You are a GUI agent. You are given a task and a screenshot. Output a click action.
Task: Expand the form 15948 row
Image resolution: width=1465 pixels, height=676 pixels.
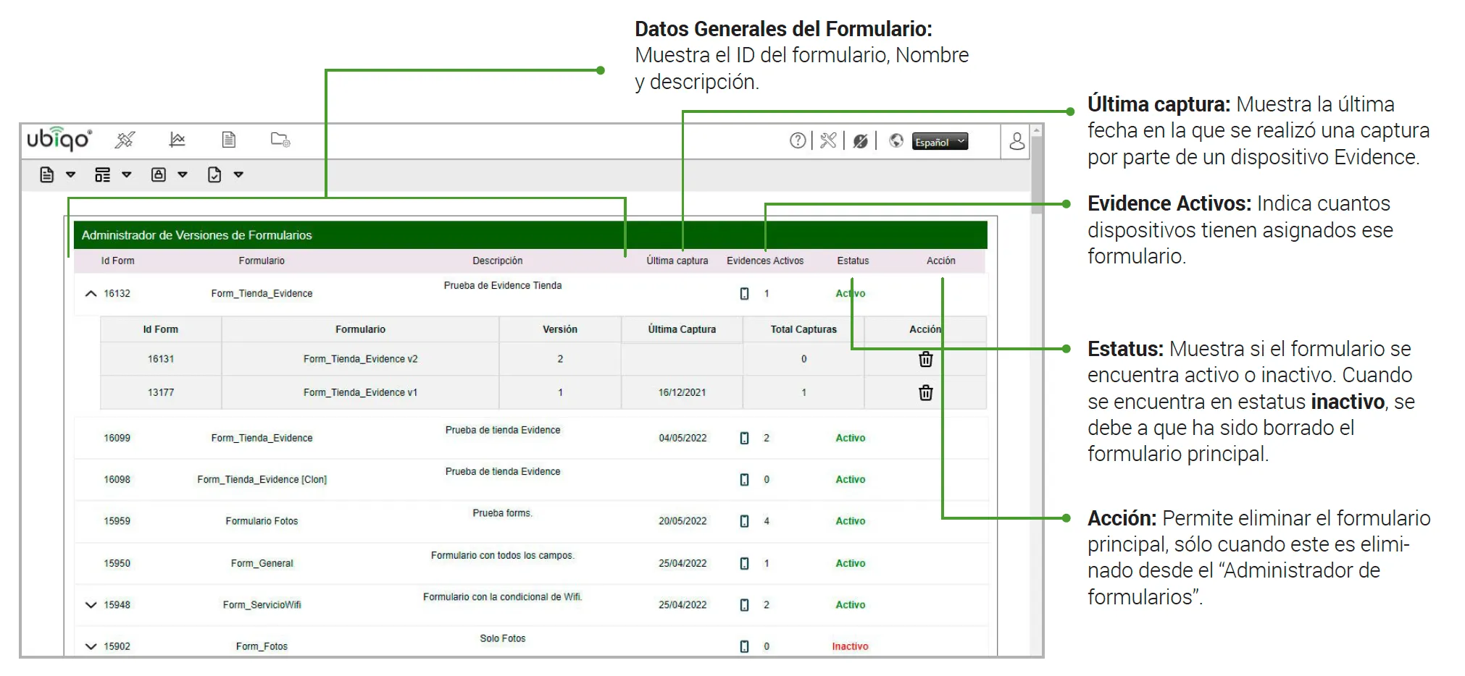click(x=91, y=605)
